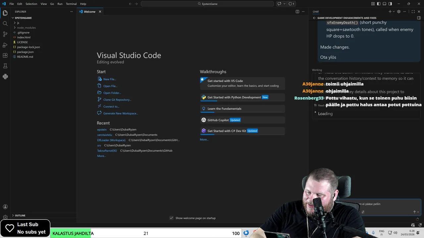424x238 pixels.
Task: Open the Selection menu
Action: click(x=31, y=4)
